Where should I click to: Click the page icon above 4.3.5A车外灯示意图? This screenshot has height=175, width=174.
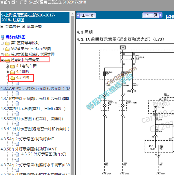tap(17, 134)
